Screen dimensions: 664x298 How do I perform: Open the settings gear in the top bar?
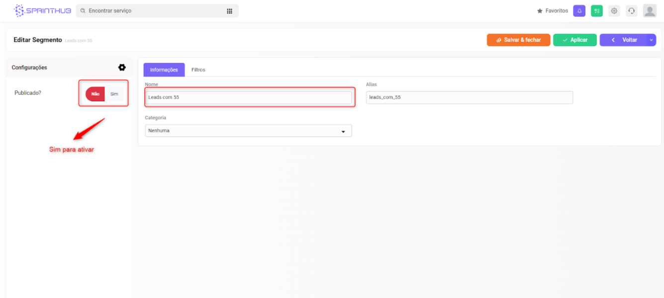(614, 11)
